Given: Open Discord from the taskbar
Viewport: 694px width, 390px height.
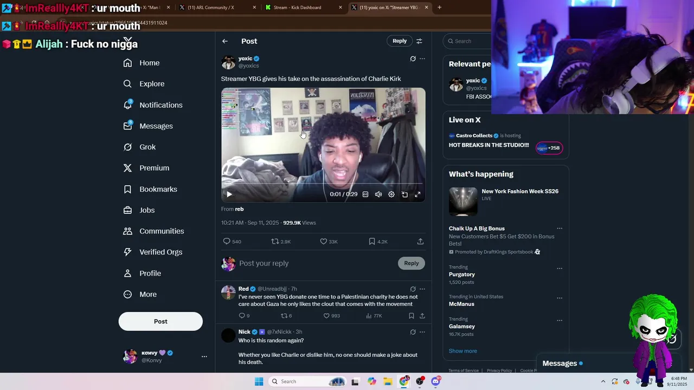Looking at the screenshot, I should [x=436, y=381].
